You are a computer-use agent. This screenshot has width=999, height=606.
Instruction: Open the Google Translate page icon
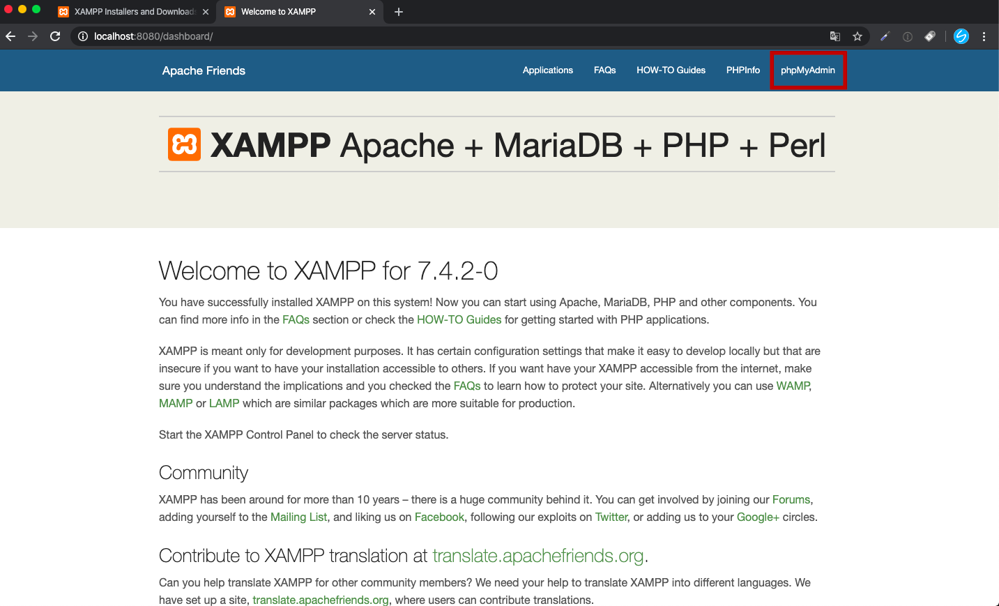point(835,36)
